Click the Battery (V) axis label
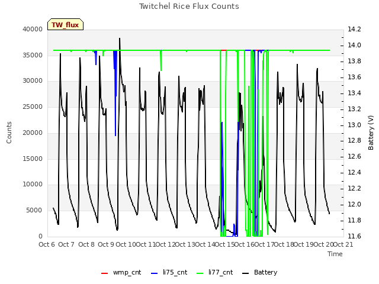This screenshot has width=379, height=284. pos(371,133)
